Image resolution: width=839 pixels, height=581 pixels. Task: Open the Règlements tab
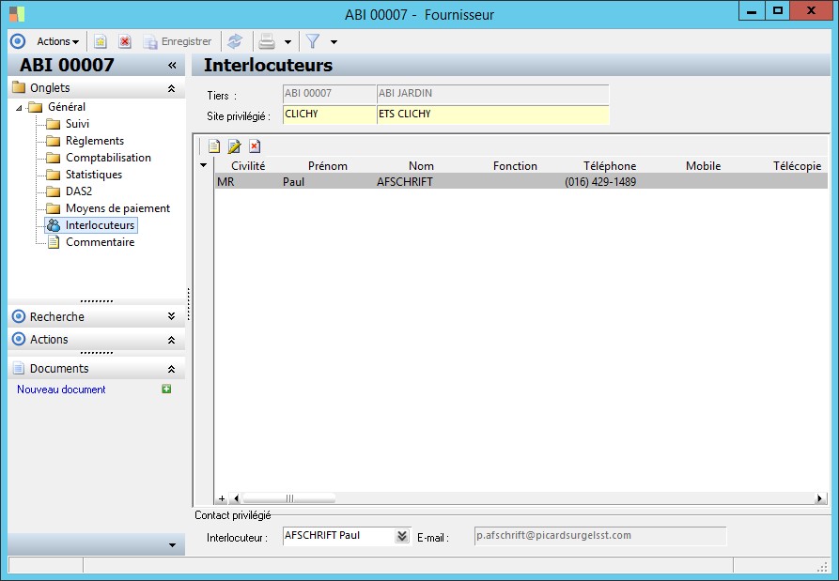click(x=95, y=141)
